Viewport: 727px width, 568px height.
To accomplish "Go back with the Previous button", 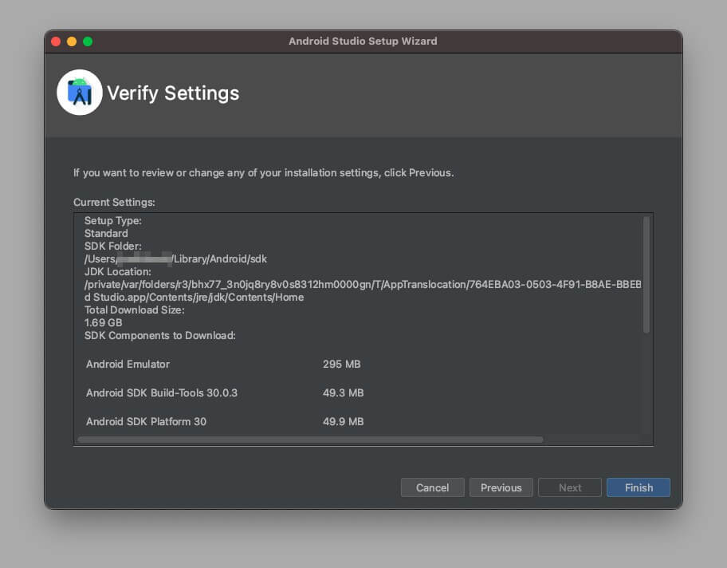I will pyautogui.click(x=501, y=487).
